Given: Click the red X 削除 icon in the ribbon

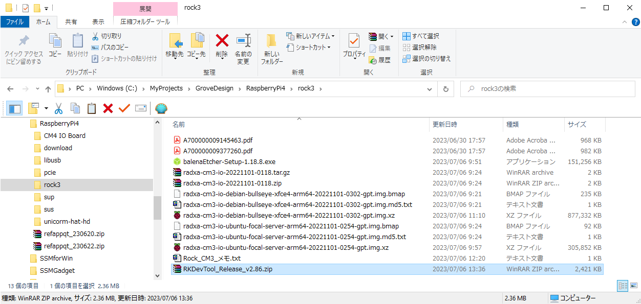Looking at the screenshot, I should [222, 40].
